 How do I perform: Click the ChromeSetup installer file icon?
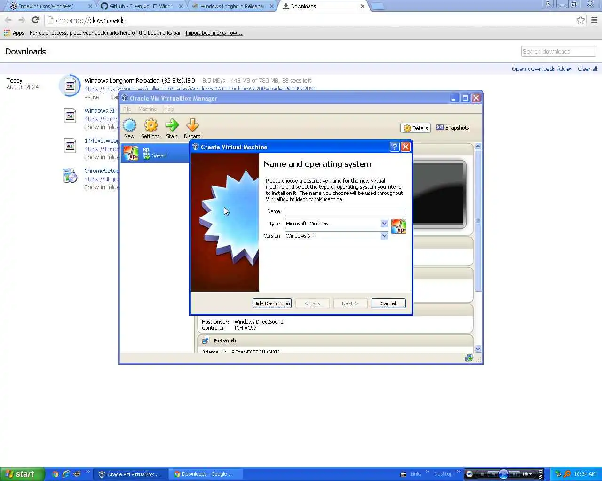(x=70, y=176)
